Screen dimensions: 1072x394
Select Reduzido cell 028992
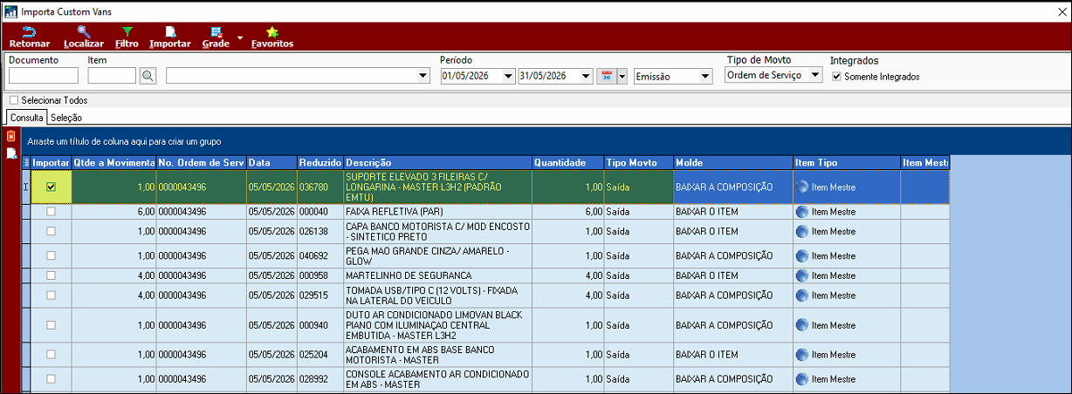point(320,379)
